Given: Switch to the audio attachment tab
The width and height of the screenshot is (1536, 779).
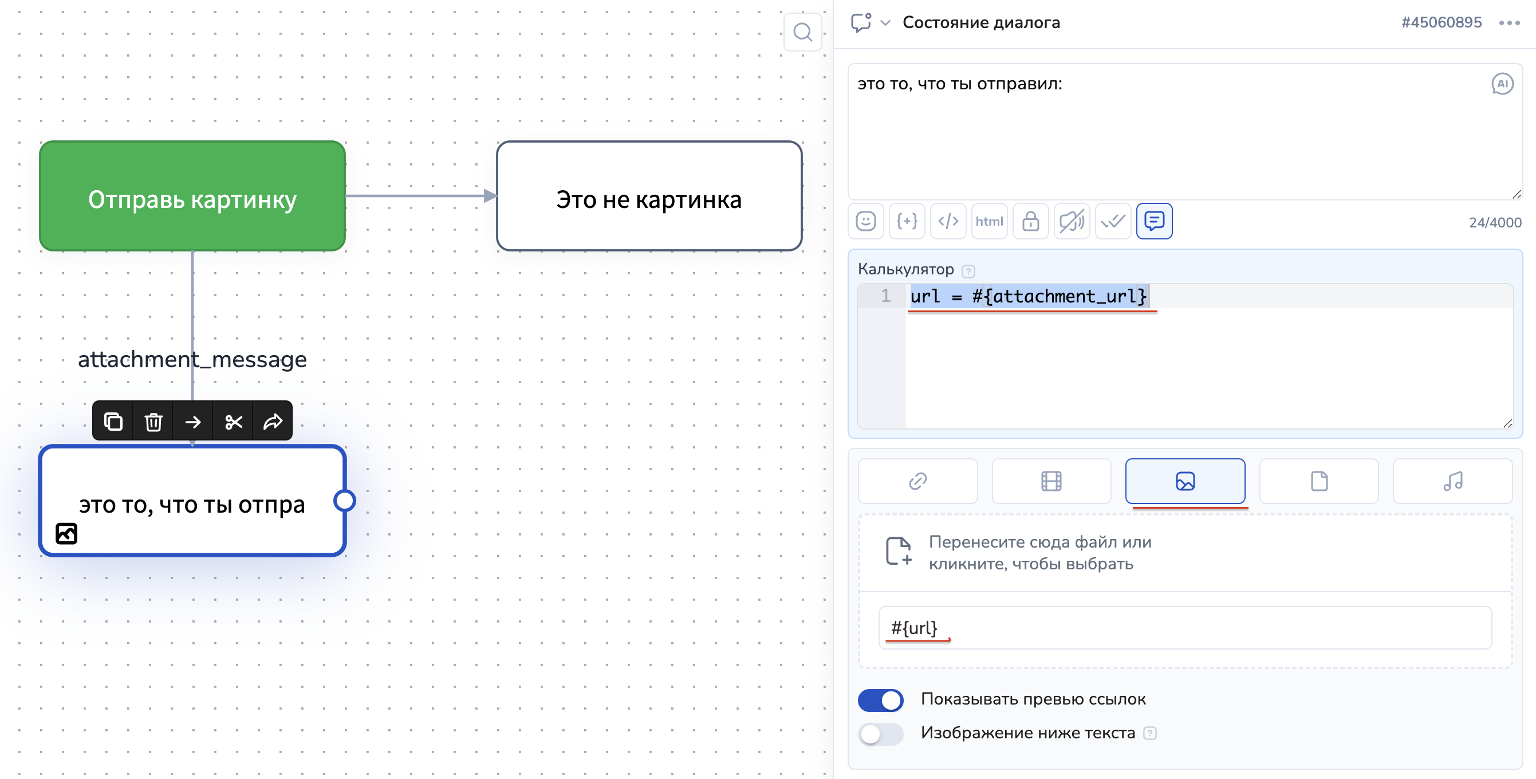Looking at the screenshot, I should [x=1452, y=481].
